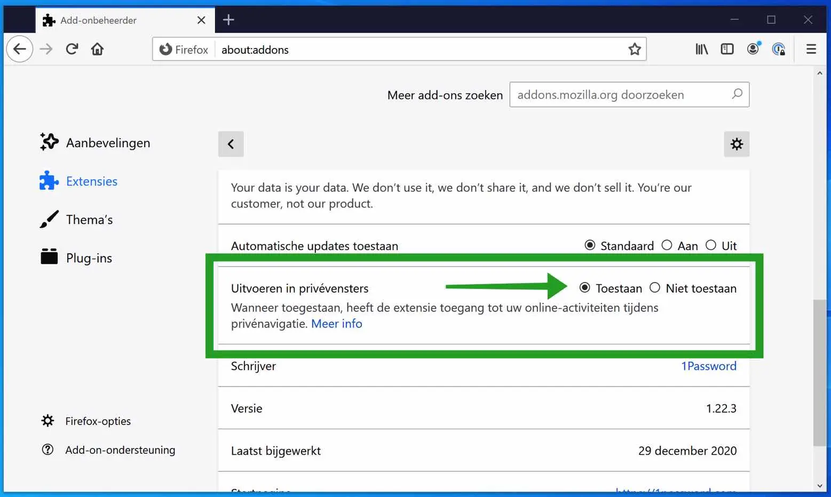
Task: Open the add-on tools gear menu
Action: click(x=737, y=144)
